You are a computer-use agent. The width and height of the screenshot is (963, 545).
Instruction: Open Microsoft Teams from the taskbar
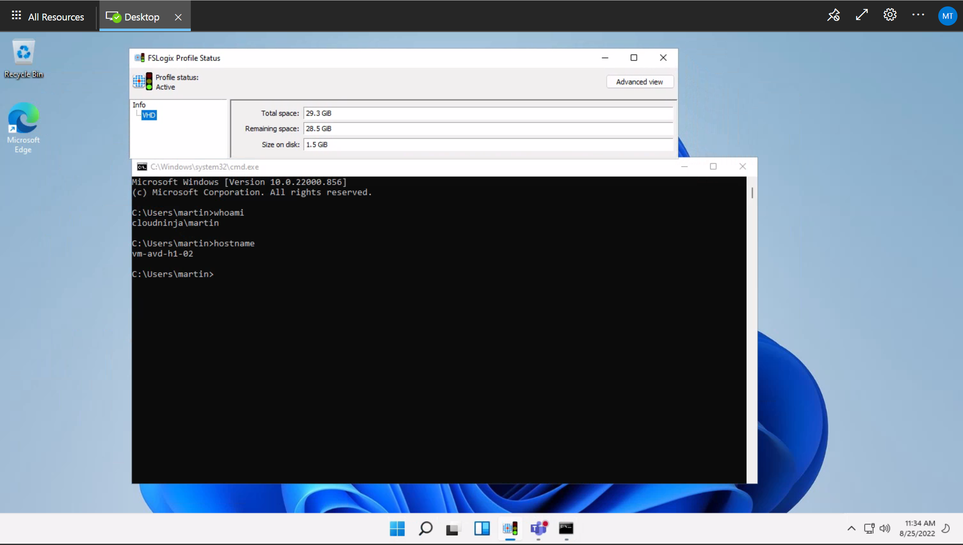pyautogui.click(x=538, y=529)
